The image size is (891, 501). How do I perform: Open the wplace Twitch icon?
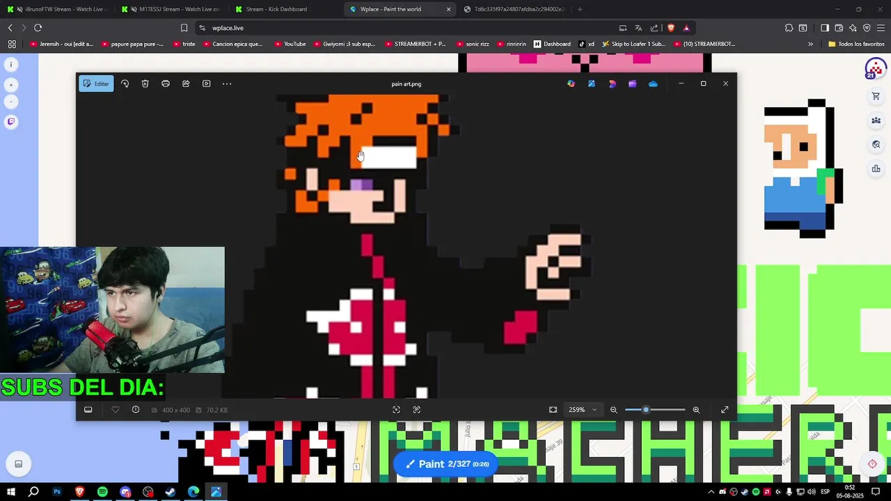pyautogui.click(x=11, y=122)
